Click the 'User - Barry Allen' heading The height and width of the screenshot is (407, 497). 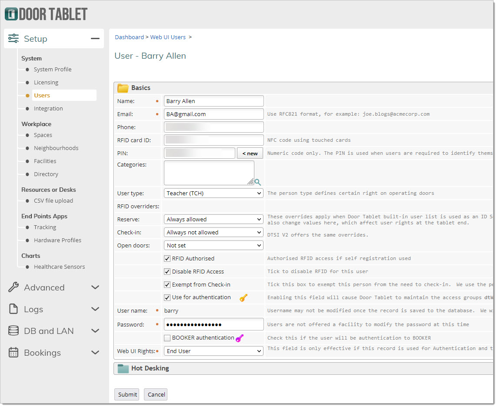(150, 56)
